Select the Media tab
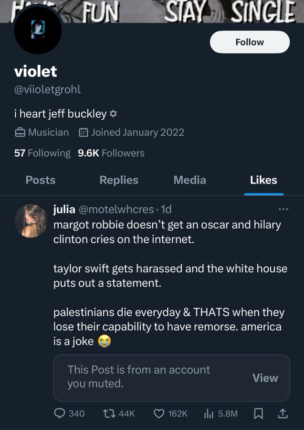This screenshot has width=304, height=430. (190, 180)
